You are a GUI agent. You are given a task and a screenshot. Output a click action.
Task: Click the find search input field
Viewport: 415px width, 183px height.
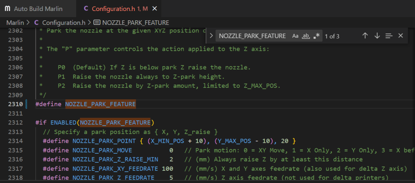pos(252,36)
